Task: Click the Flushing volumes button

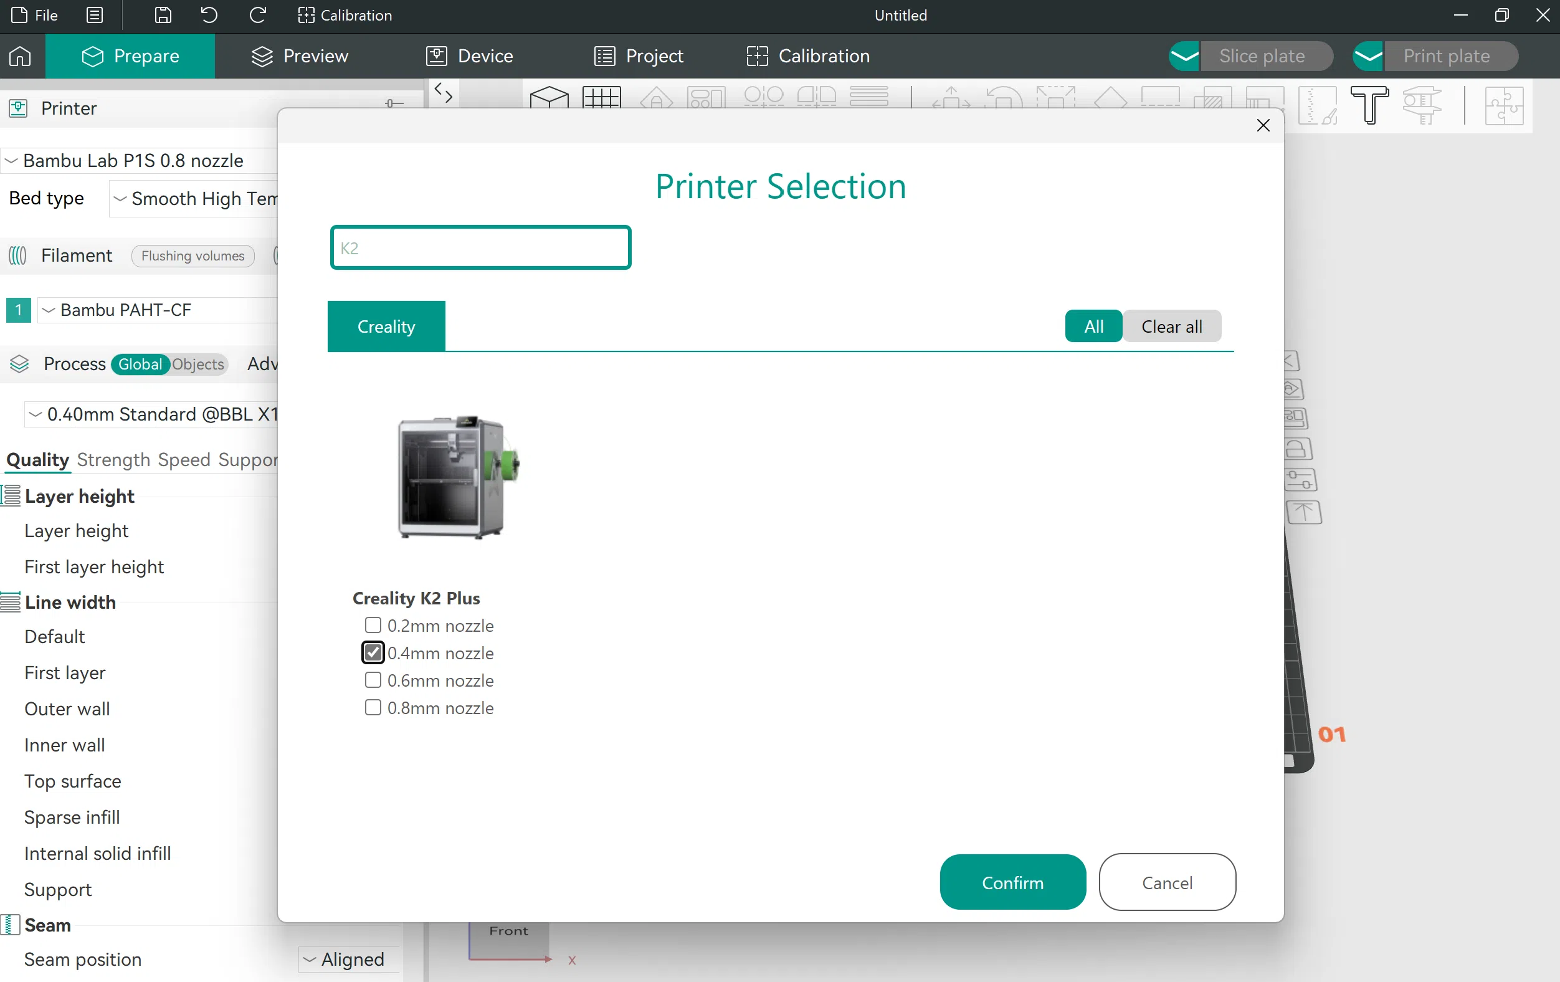Action: pyautogui.click(x=193, y=256)
